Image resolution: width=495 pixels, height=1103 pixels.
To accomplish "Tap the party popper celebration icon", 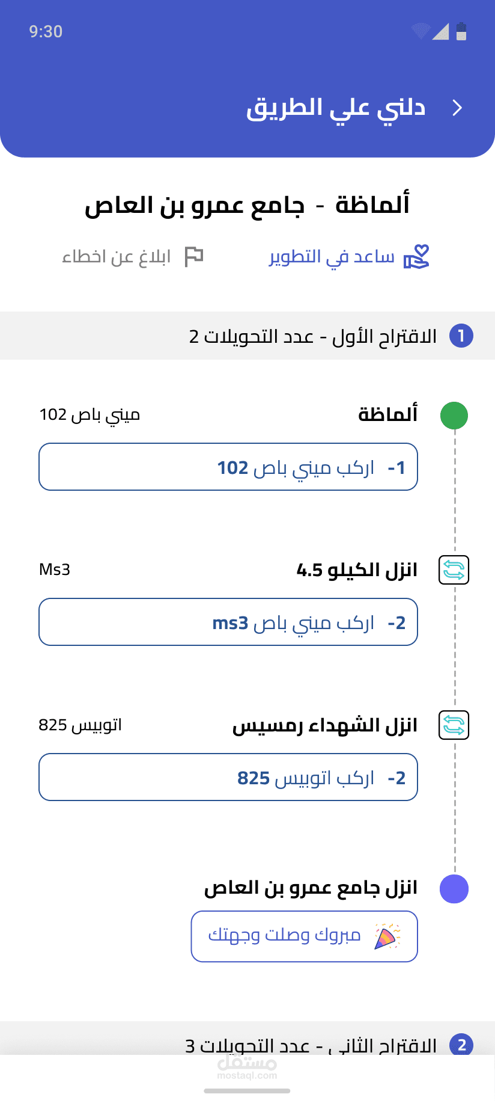I will (387, 936).
